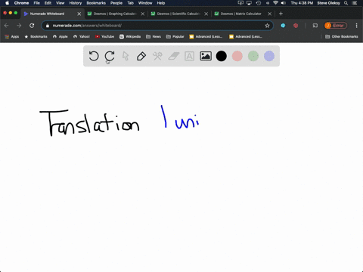
Task: Open the Chrome application menu
Action: 21,3
